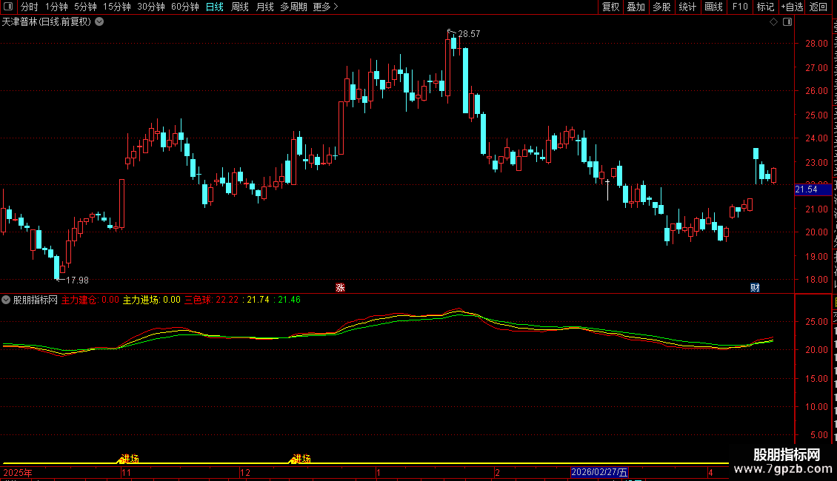Click the blue 财 marker icon
This screenshot has height=481, width=837.
pos(755,287)
